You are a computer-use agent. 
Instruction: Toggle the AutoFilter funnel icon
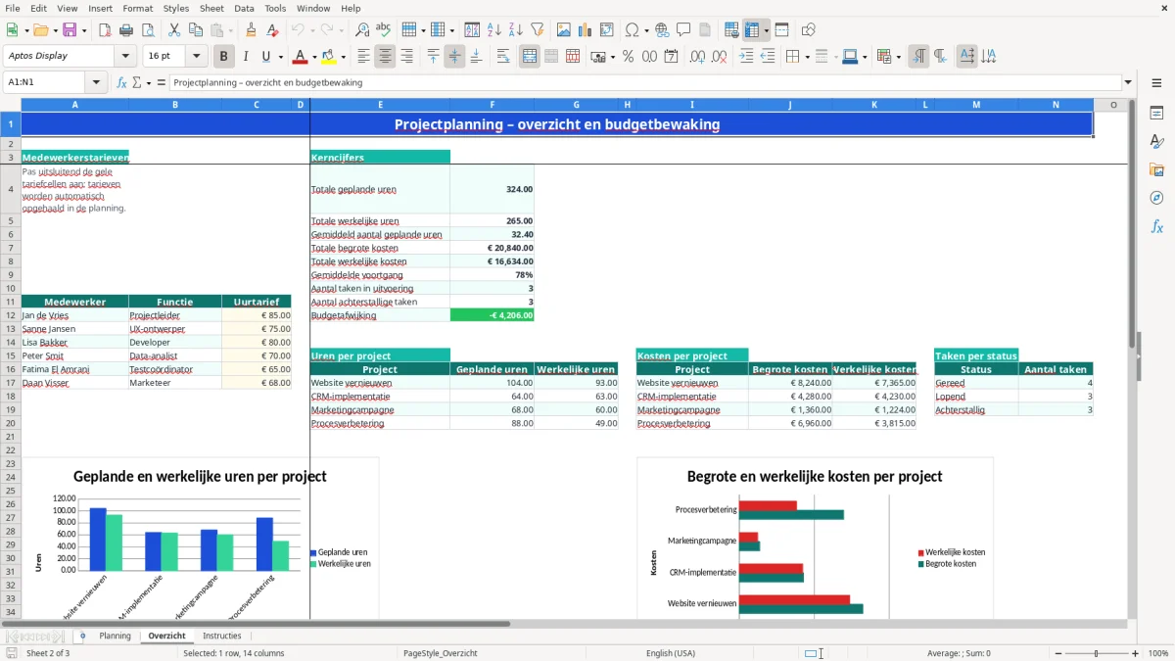coord(538,30)
